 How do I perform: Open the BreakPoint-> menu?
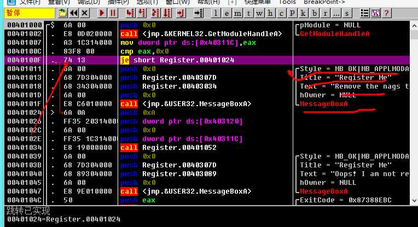tap(324, 2)
